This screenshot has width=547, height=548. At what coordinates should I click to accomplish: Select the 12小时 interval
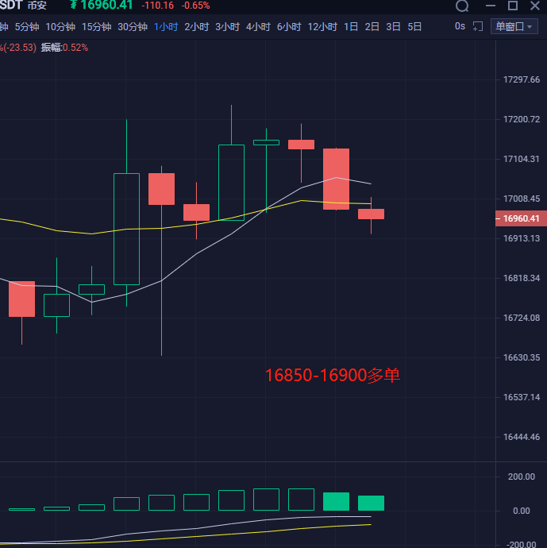point(322,26)
